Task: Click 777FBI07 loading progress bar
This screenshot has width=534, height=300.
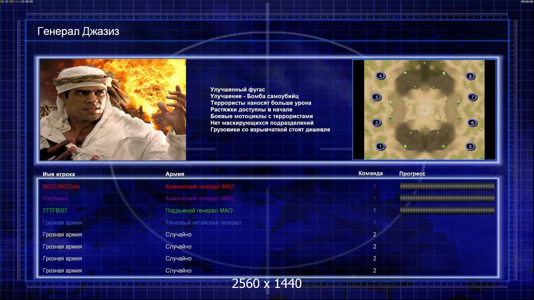Action: 447,210
